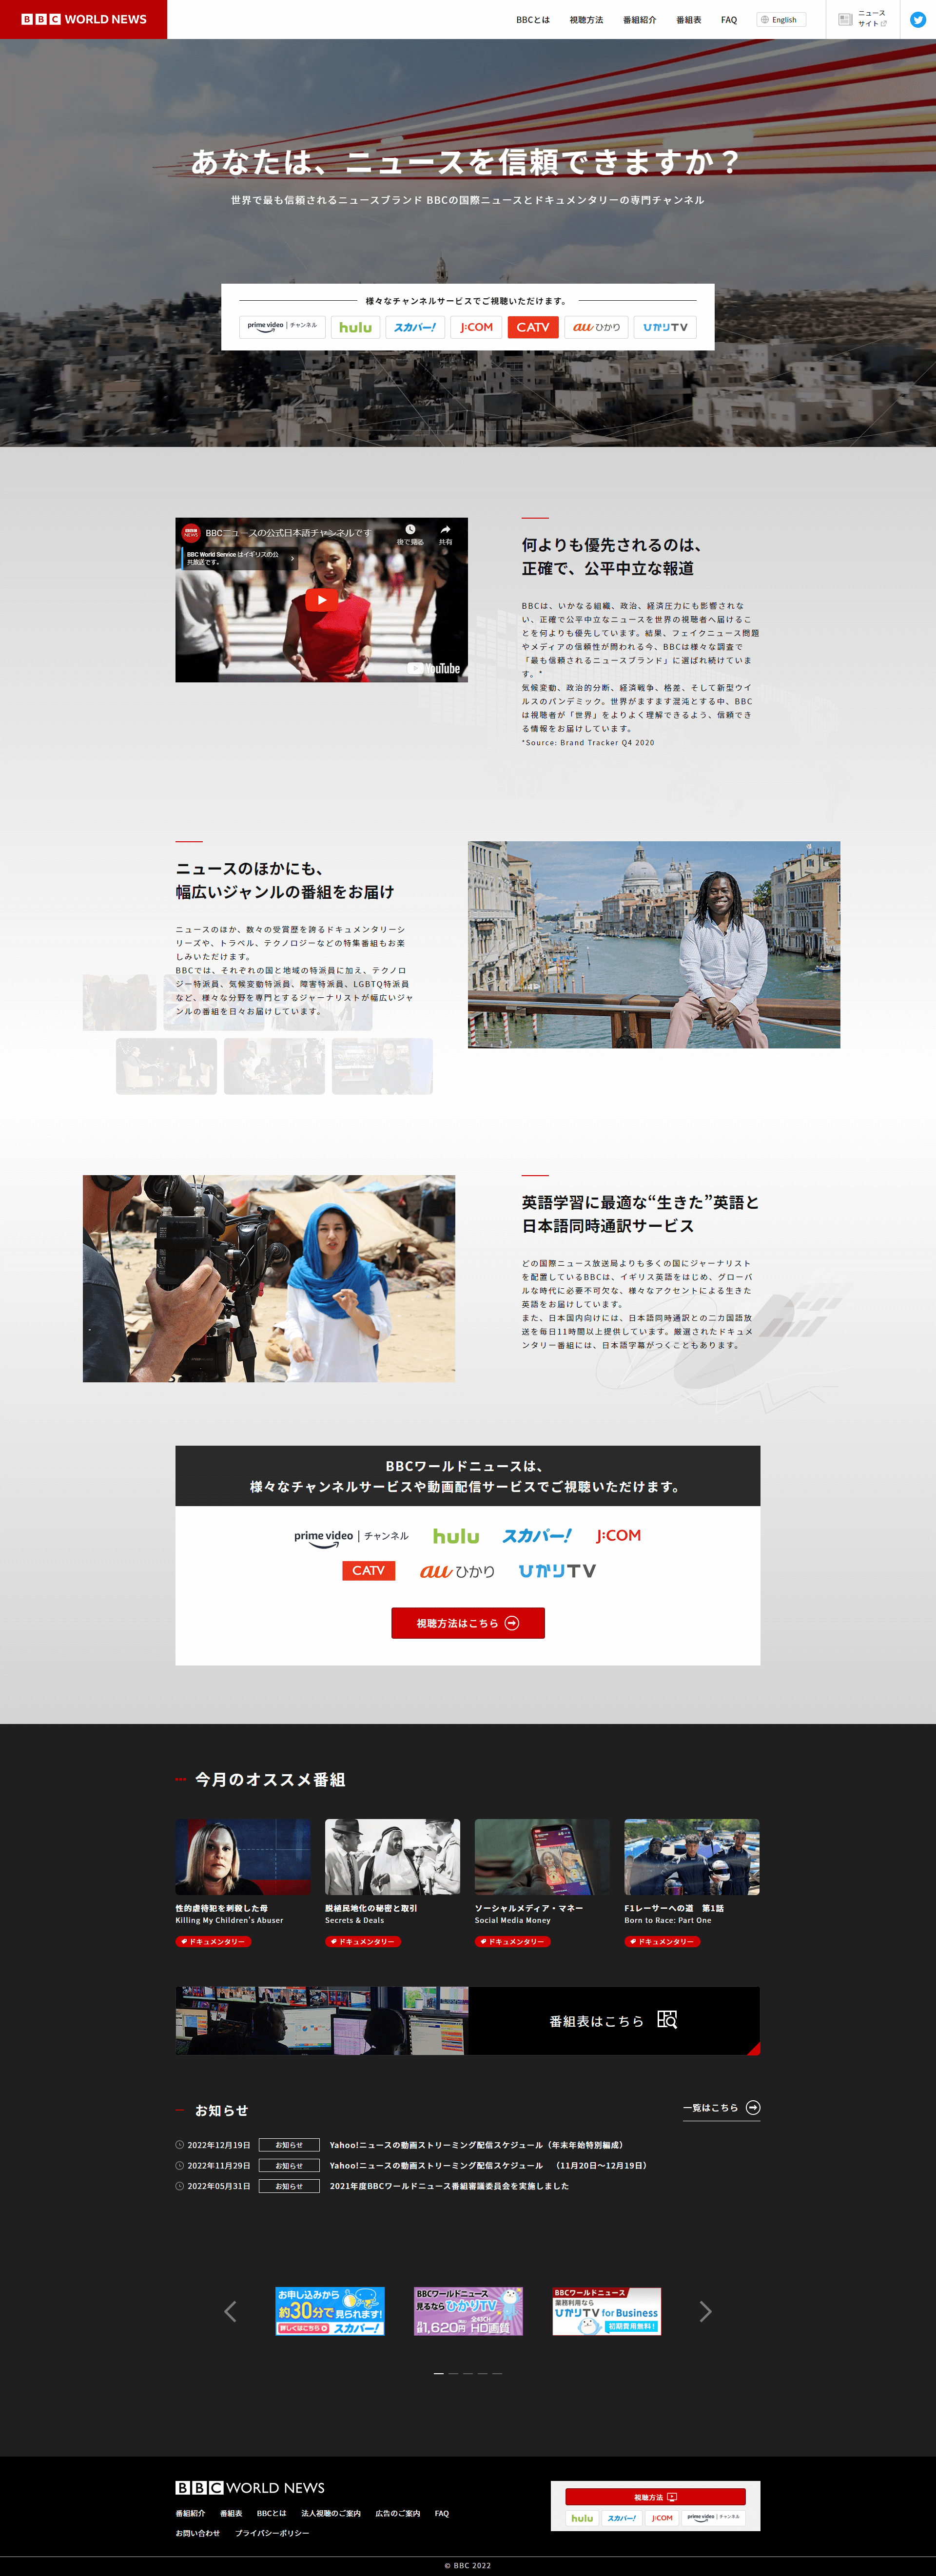Screen dimensions: 936x2576
Task: Click the スカパー! logo in hero banner
Action: pos(415,327)
